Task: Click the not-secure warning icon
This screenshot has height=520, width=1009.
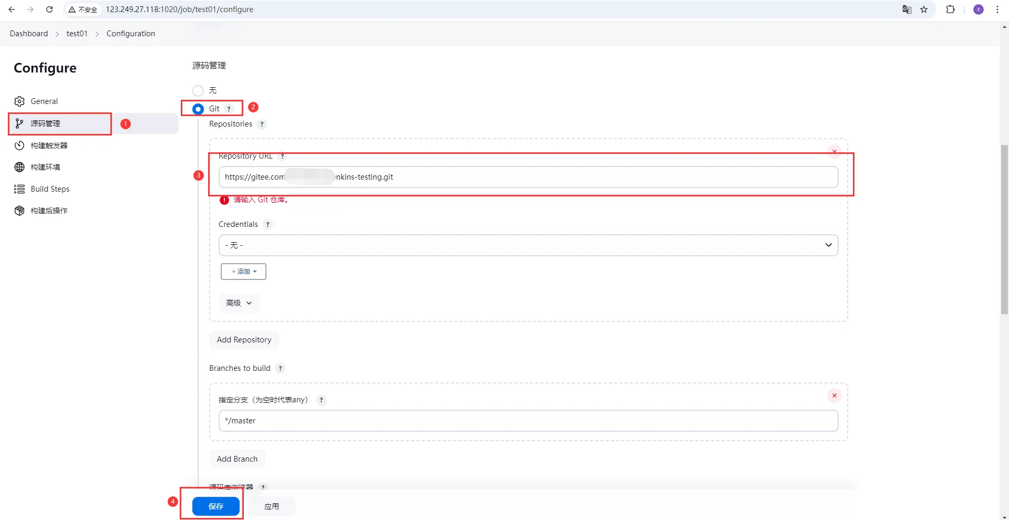Action: pyautogui.click(x=72, y=9)
